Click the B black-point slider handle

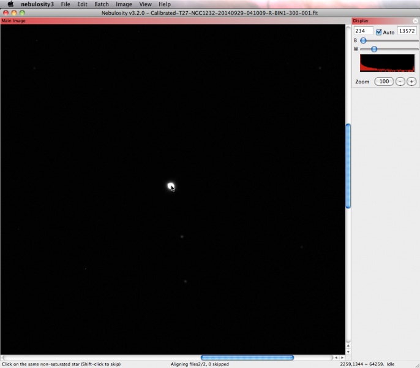[x=363, y=40]
